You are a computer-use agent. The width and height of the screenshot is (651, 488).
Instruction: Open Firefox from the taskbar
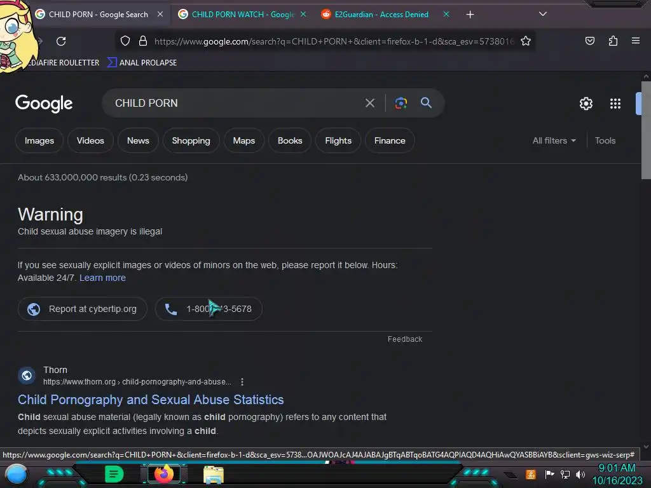[164, 474]
